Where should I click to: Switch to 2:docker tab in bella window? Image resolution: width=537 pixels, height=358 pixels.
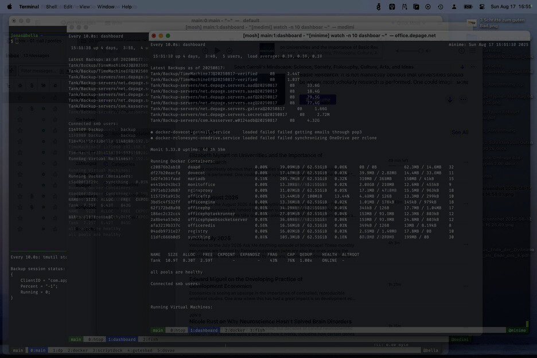click(77, 351)
